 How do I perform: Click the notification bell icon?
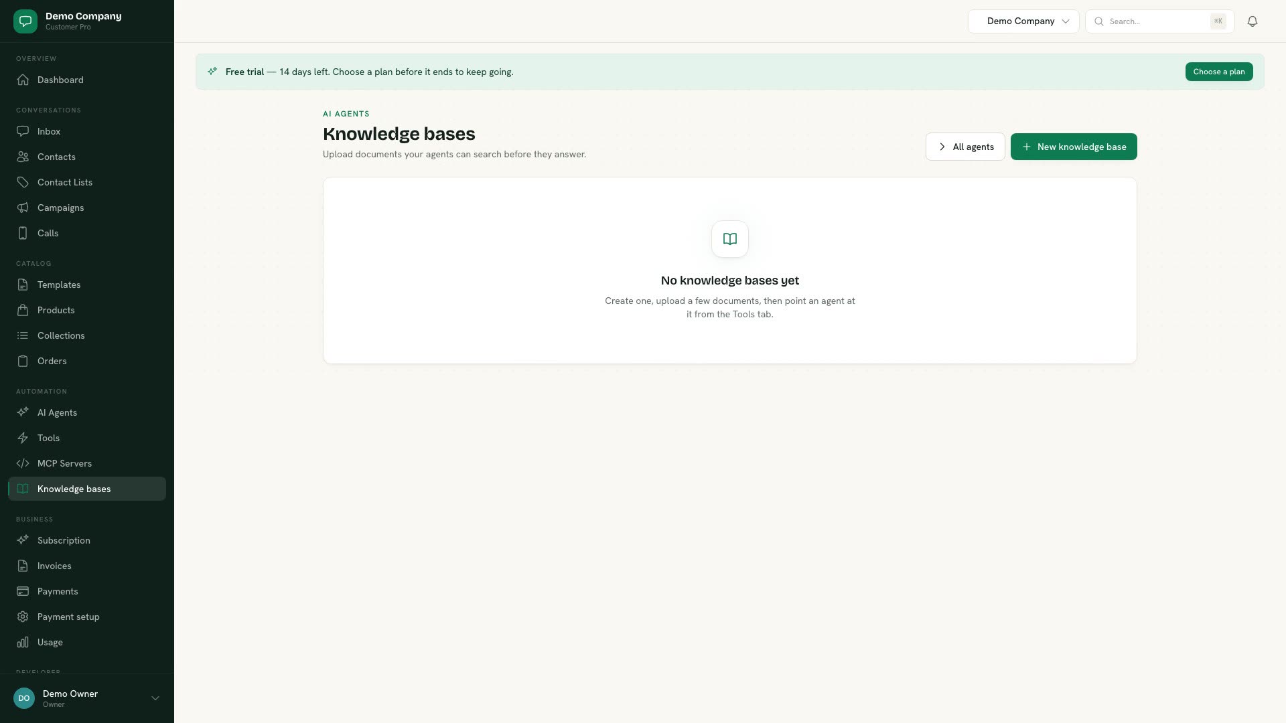pos(1252,21)
